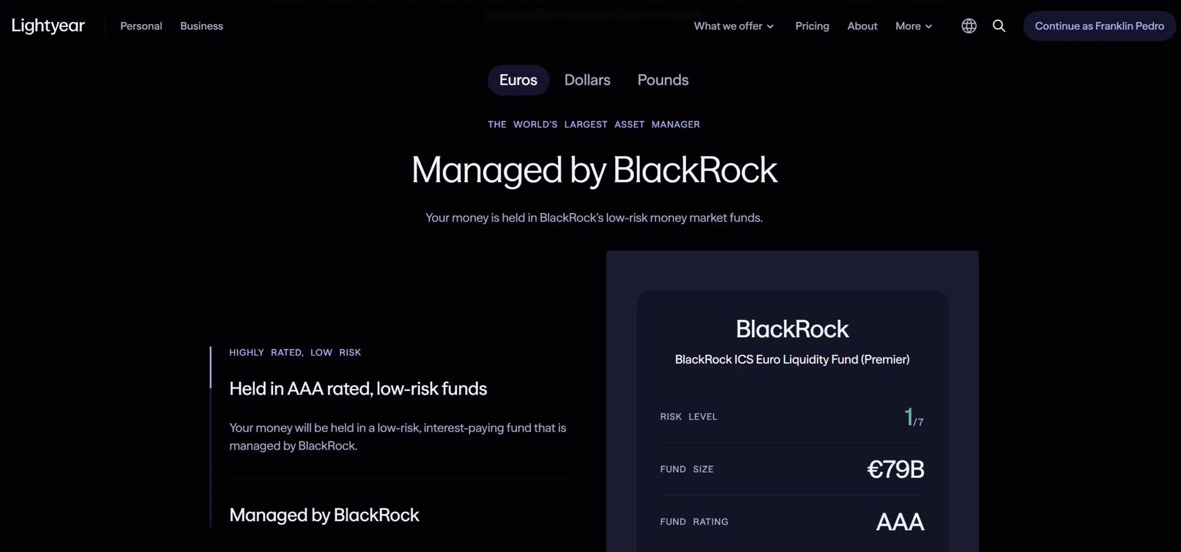This screenshot has height=552, width=1181.
Task: Click the chevron beside What we offer
Action: point(771,27)
